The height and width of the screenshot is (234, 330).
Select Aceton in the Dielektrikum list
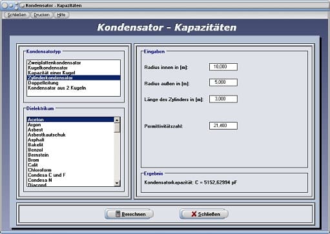coord(70,120)
